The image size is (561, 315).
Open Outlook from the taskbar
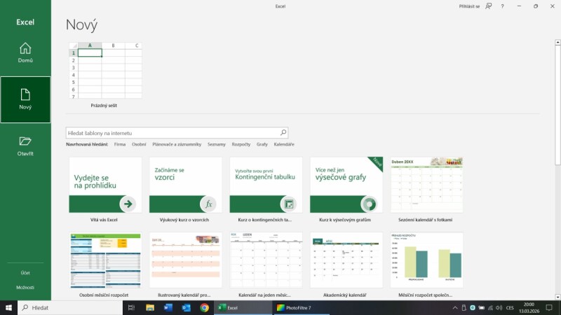pos(187,307)
